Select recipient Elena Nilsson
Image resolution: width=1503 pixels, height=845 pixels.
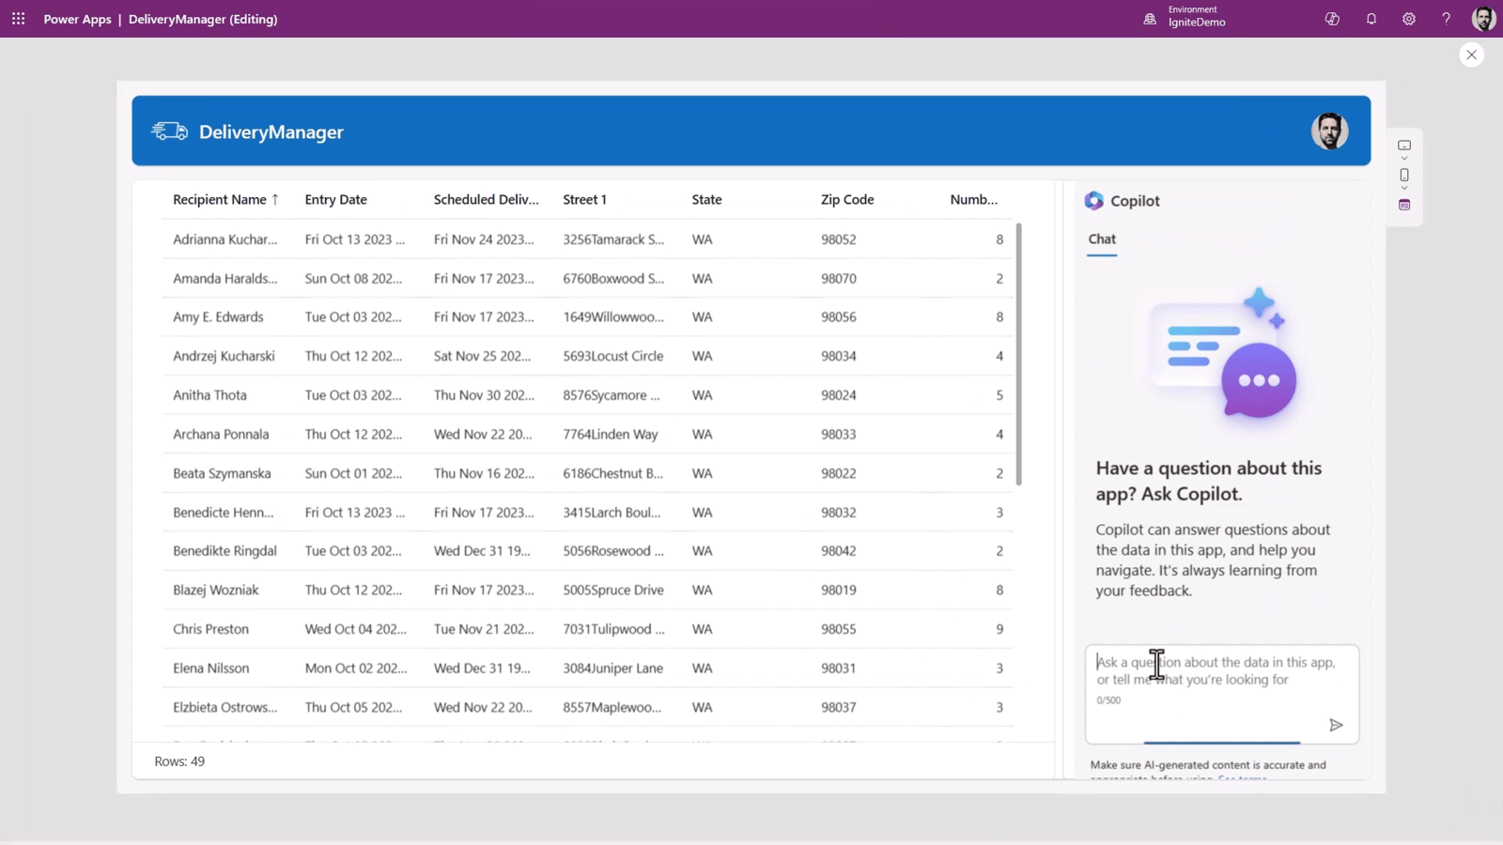pyautogui.click(x=210, y=668)
